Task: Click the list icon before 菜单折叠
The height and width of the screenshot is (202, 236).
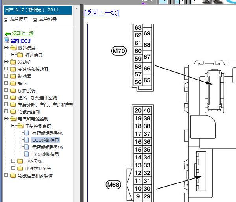Action: (x=35, y=20)
